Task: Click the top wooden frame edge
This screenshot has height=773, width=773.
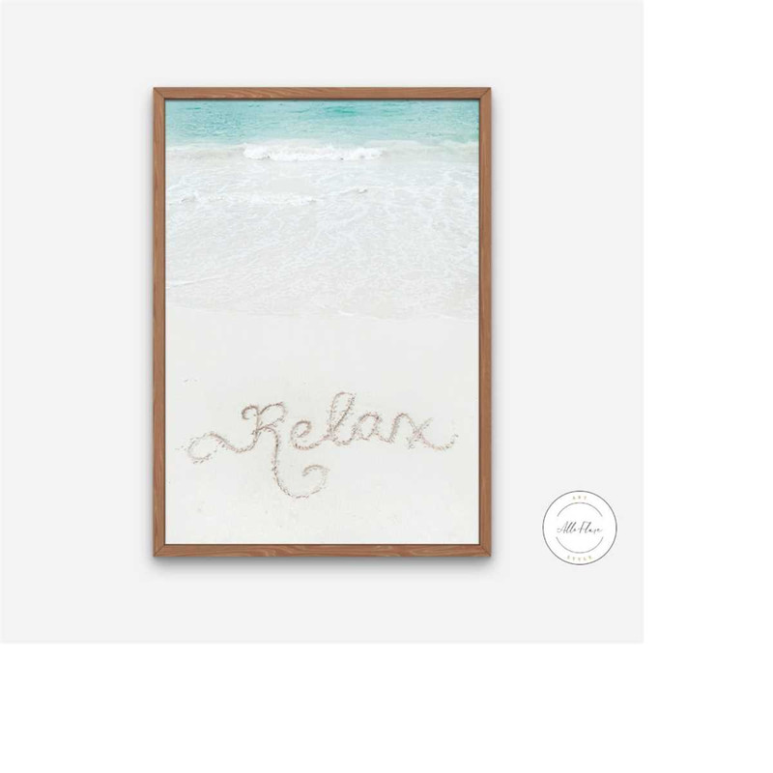Action: (x=322, y=94)
